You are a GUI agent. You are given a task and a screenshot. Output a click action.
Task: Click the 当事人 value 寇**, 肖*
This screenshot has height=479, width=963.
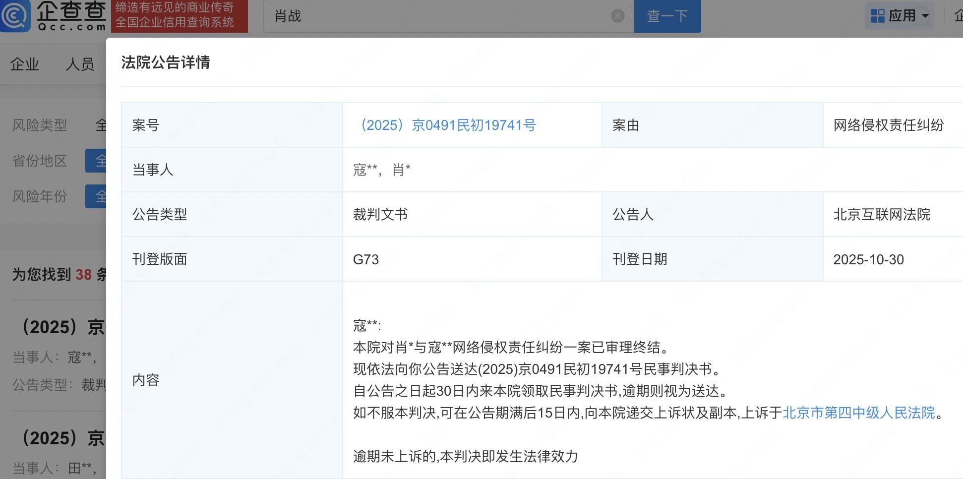click(382, 170)
